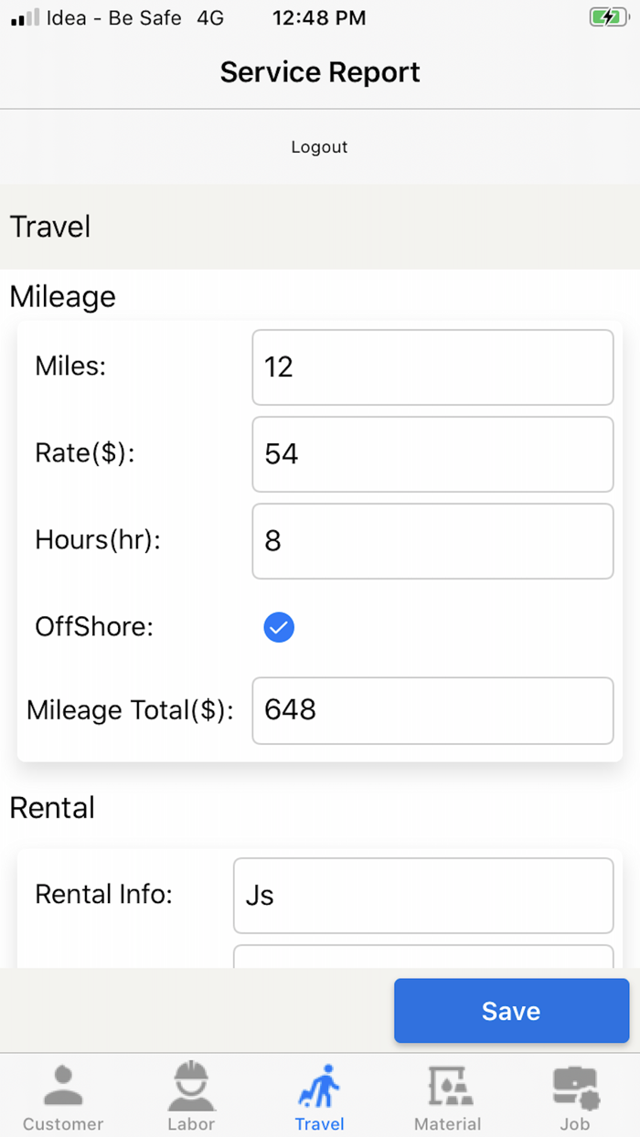
Task: Open the Job tab
Action: pos(575,1095)
